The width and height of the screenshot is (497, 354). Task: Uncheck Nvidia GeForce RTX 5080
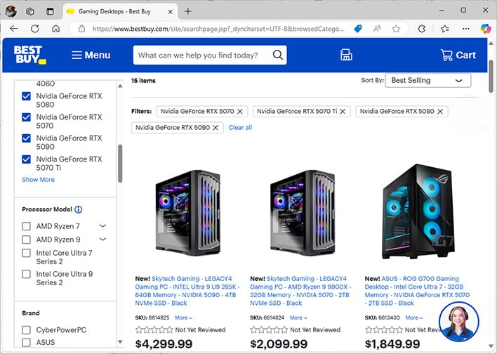click(26, 96)
